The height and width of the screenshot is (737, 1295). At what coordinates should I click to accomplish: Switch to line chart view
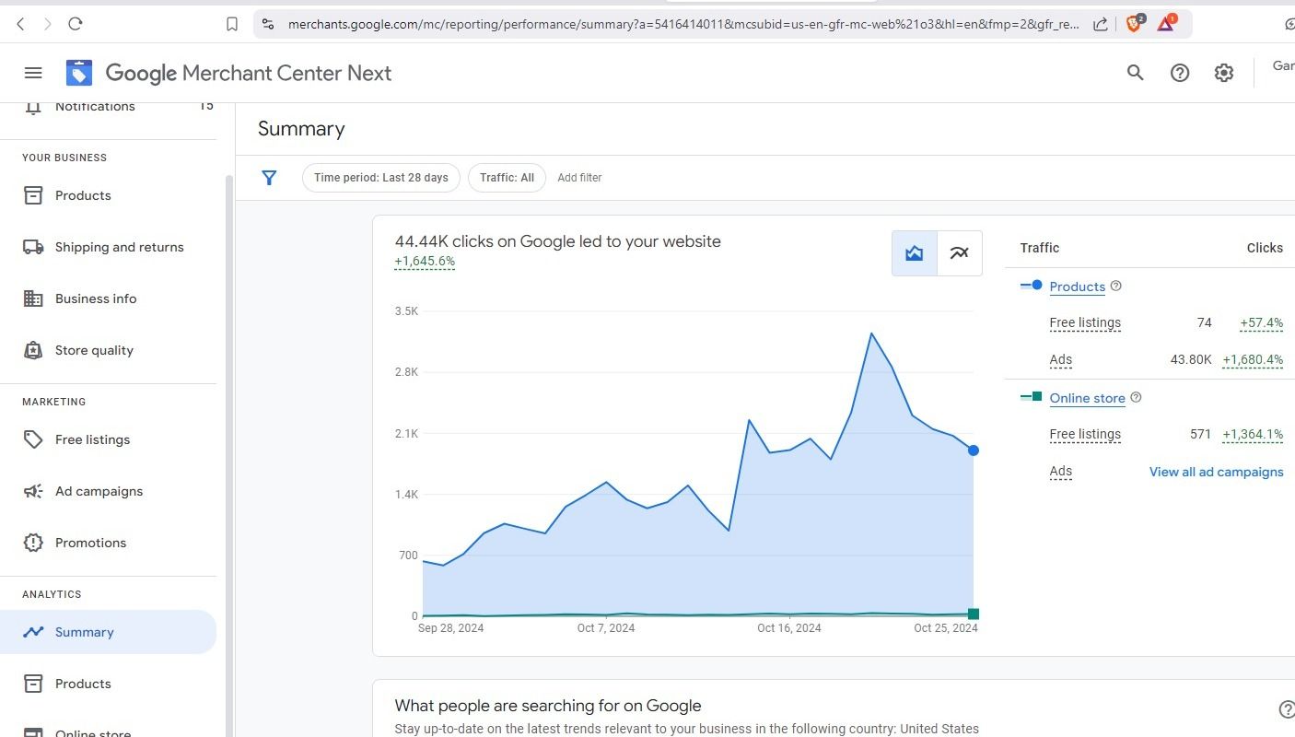pos(959,253)
